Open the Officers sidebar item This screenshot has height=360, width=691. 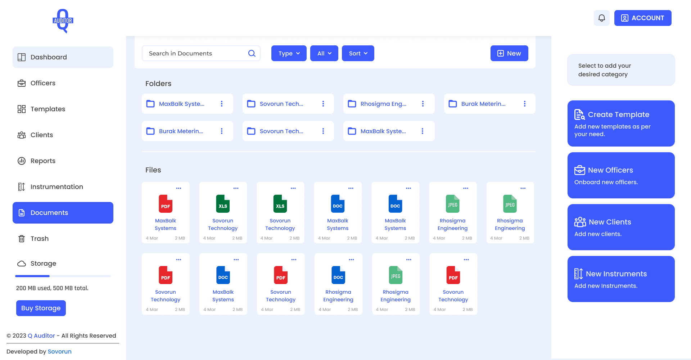pos(63,83)
